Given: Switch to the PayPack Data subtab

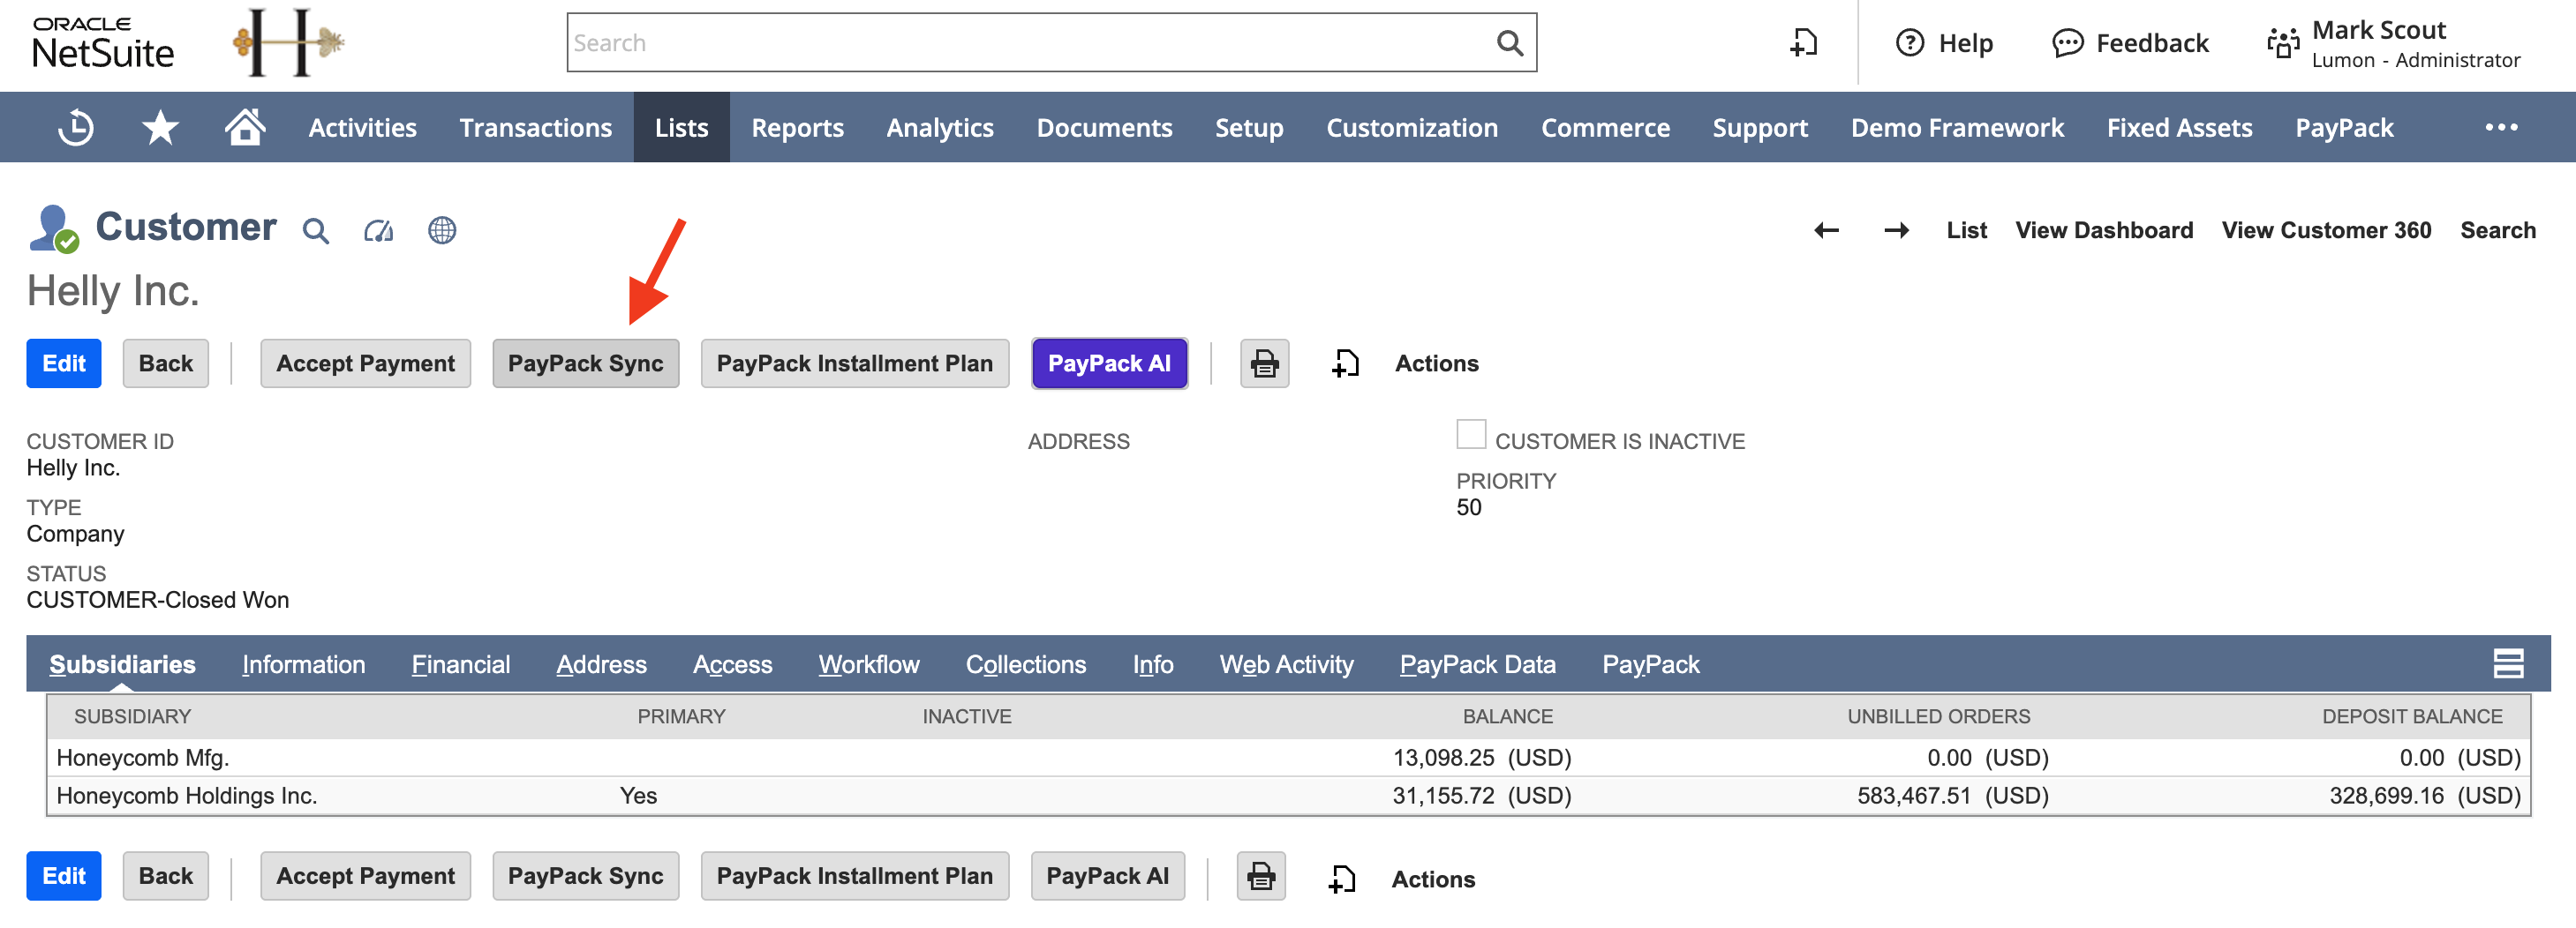Looking at the screenshot, I should (1477, 664).
